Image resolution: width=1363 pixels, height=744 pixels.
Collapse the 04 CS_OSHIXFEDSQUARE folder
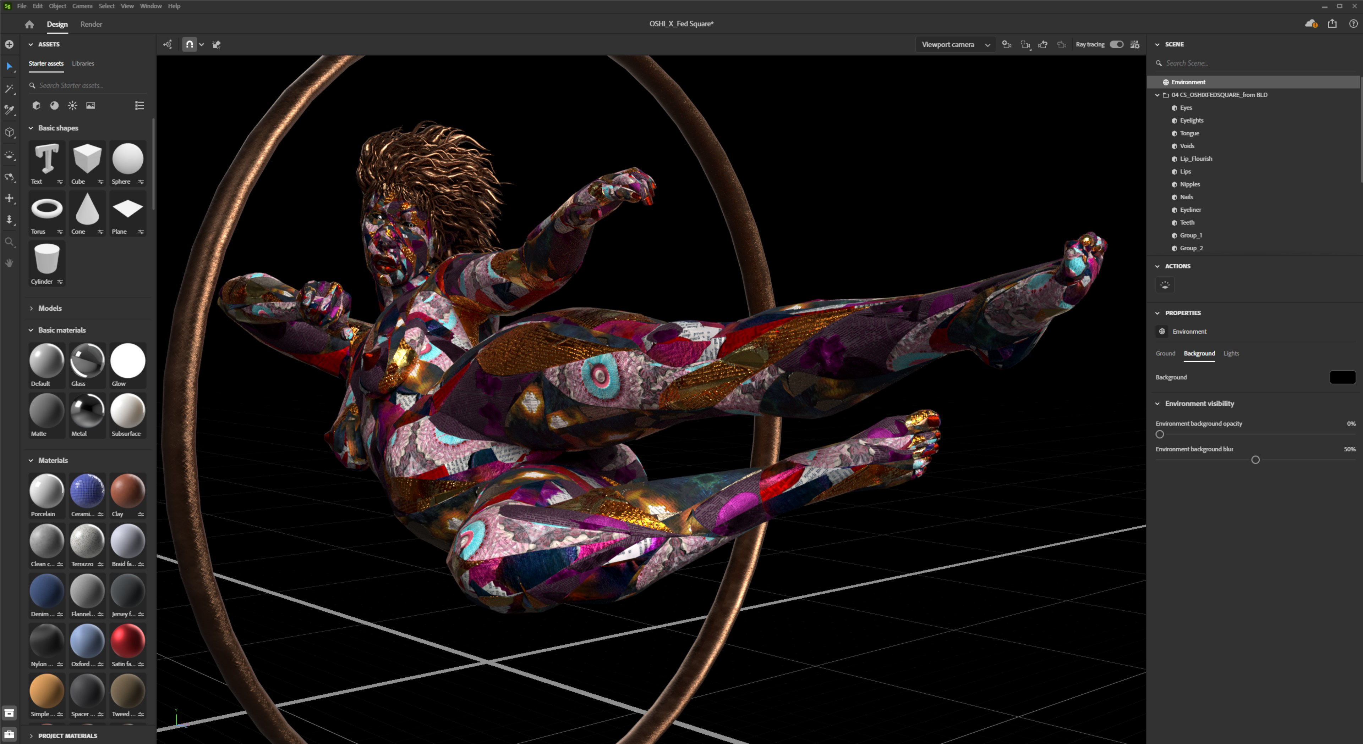[1157, 95]
